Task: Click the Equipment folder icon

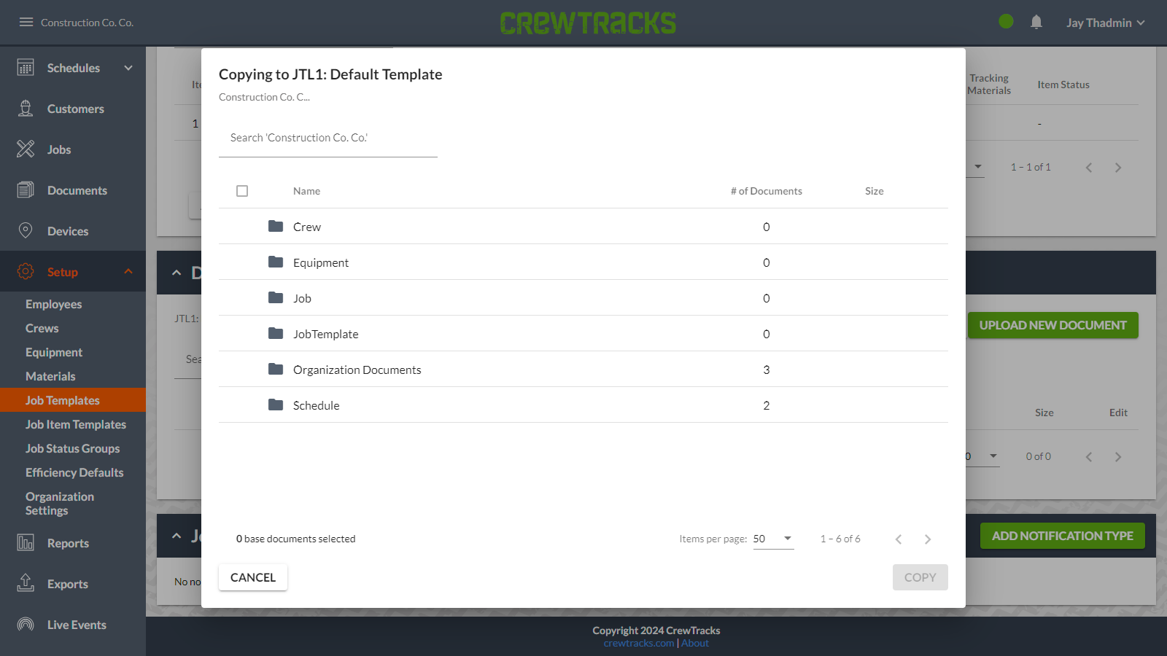Action: point(276,262)
